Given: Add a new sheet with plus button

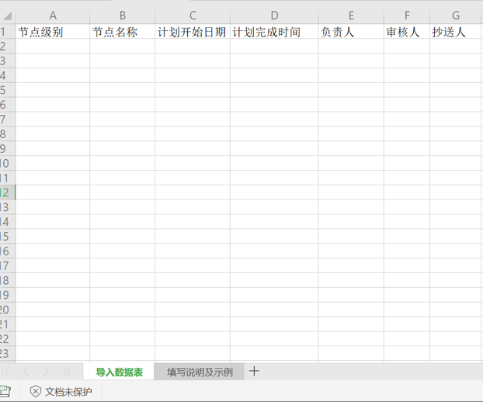Looking at the screenshot, I should [x=254, y=371].
